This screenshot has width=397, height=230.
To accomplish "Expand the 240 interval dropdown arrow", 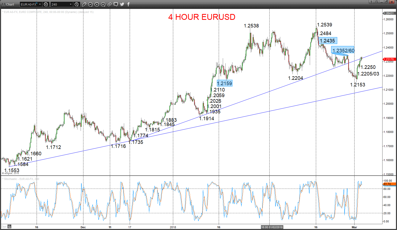I will point(71,4).
